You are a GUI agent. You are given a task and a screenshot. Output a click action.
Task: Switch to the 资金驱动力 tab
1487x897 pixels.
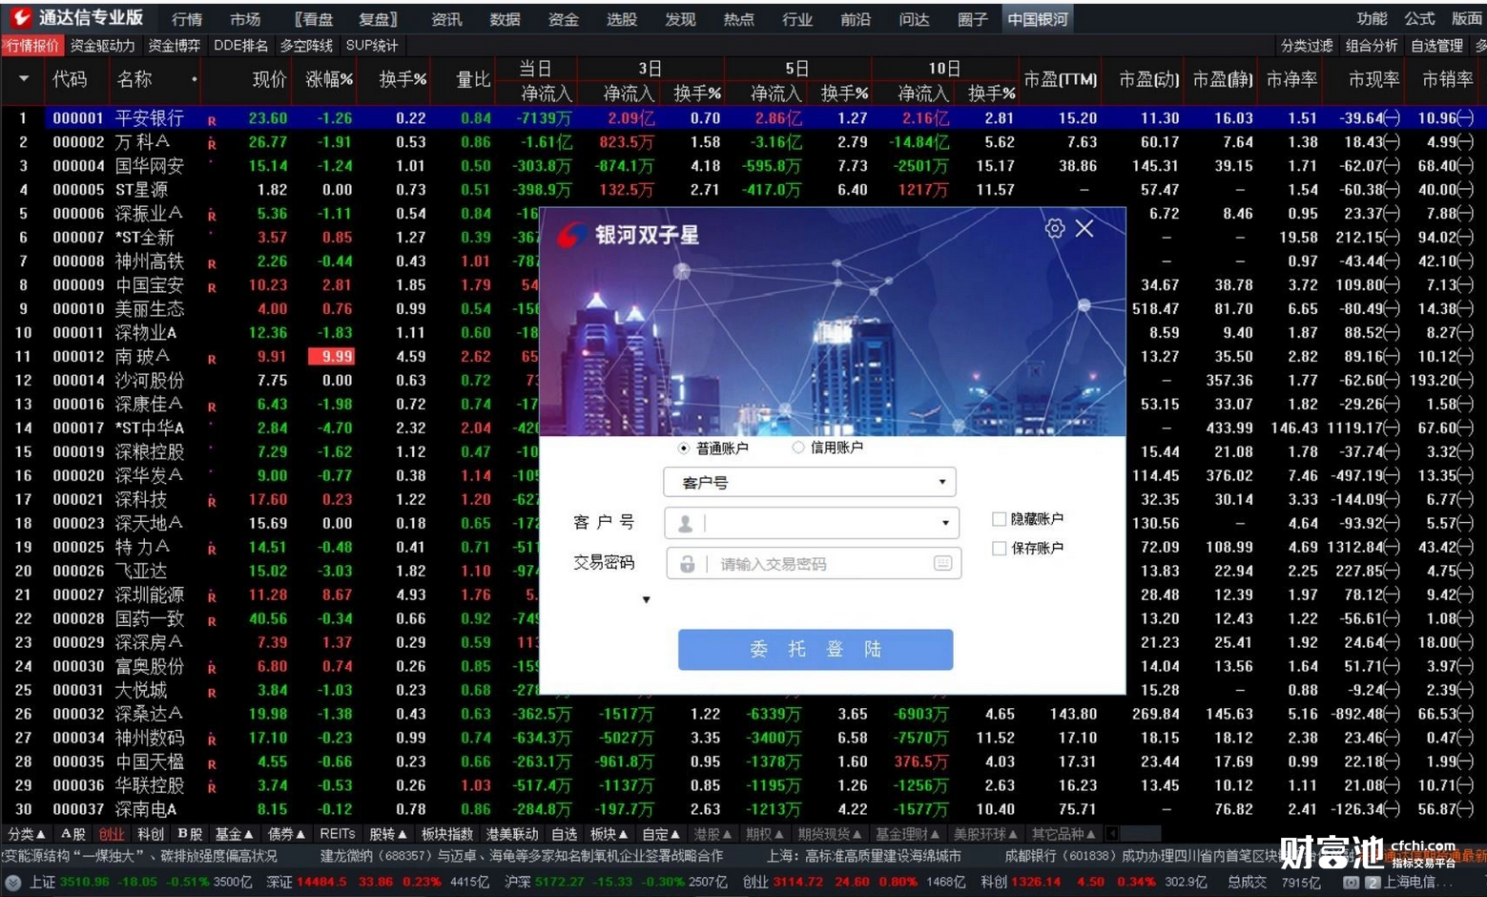point(103,45)
